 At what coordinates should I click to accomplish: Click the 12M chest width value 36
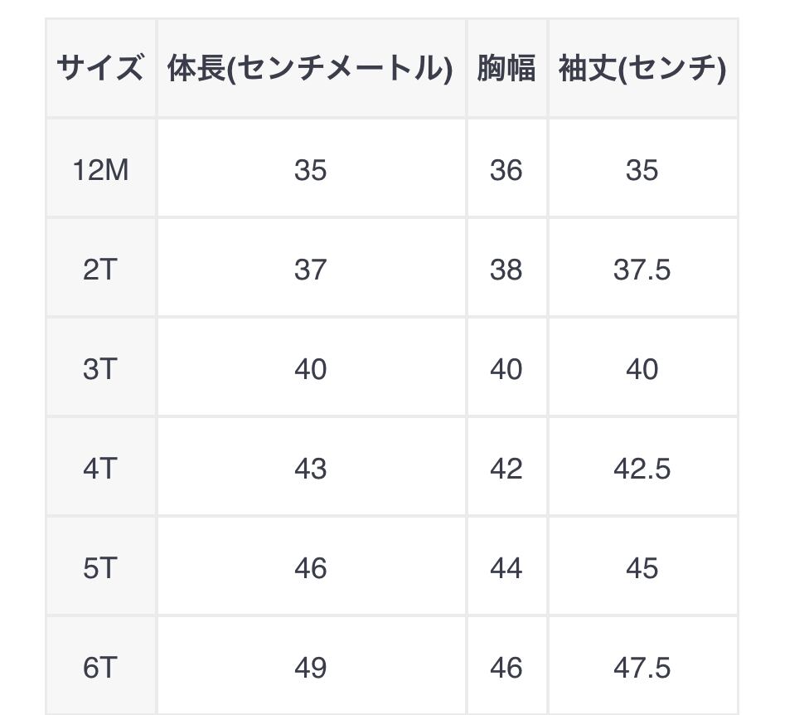(x=506, y=170)
